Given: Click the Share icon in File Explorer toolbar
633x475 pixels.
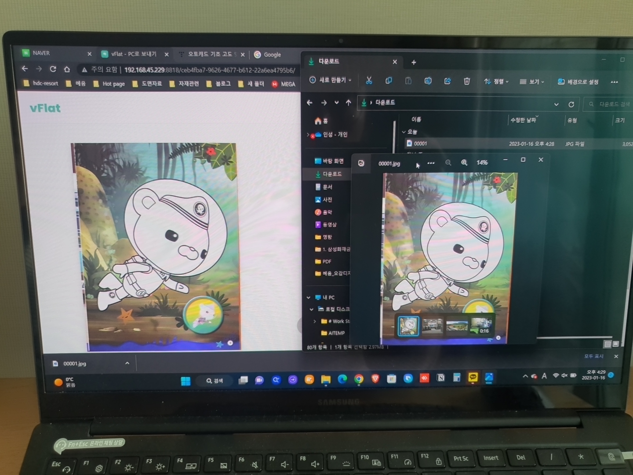Looking at the screenshot, I should coord(447,81).
